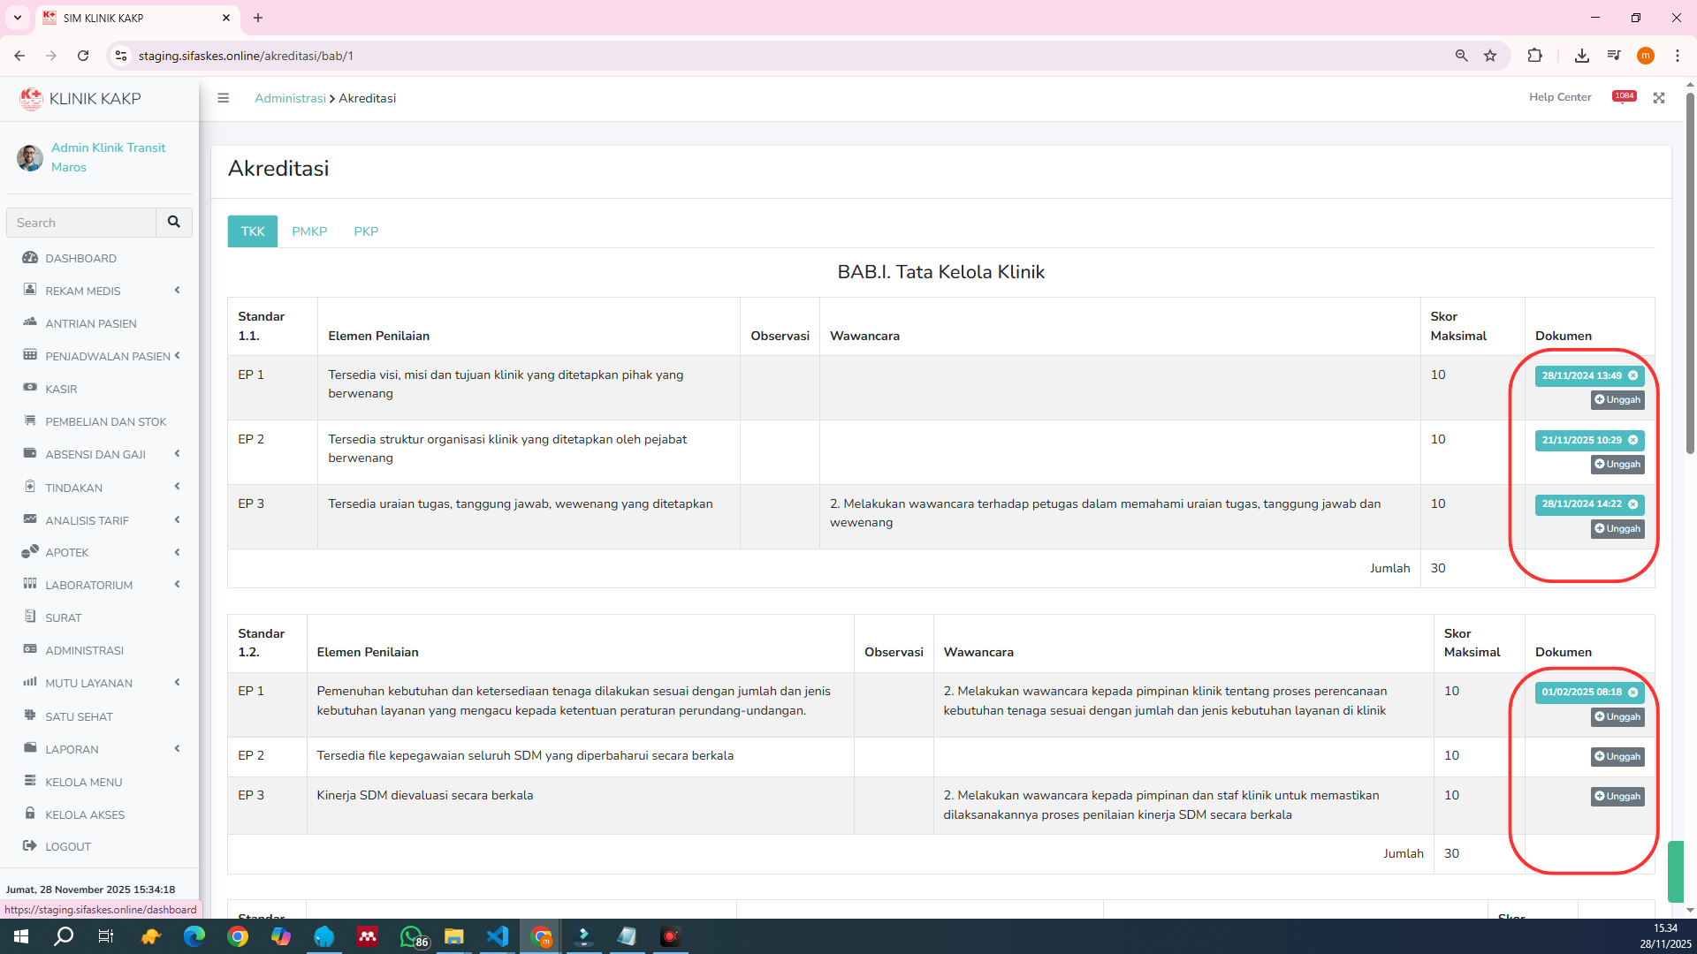Expand the Mutu Layanan sidebar menu
This screenshot has width=1697, height=954.
pos(88,683)
